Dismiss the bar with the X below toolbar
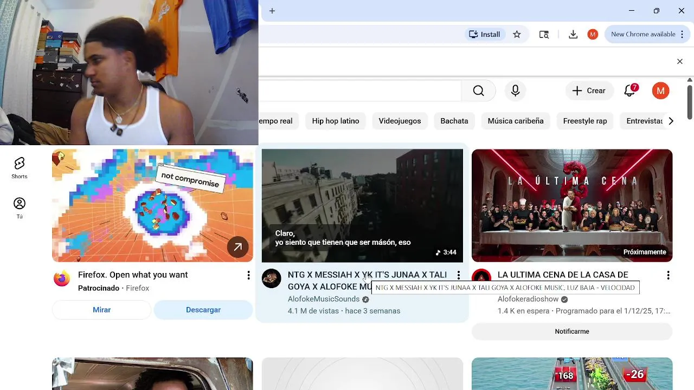Image resolution: width=694 pixels, height=390 pixels. pos(680,62)
